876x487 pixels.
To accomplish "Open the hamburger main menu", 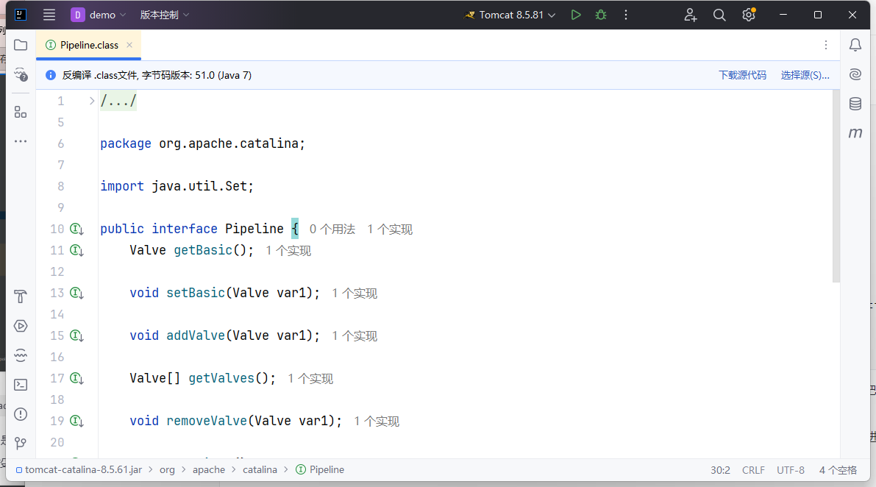I will coord(49,15).
